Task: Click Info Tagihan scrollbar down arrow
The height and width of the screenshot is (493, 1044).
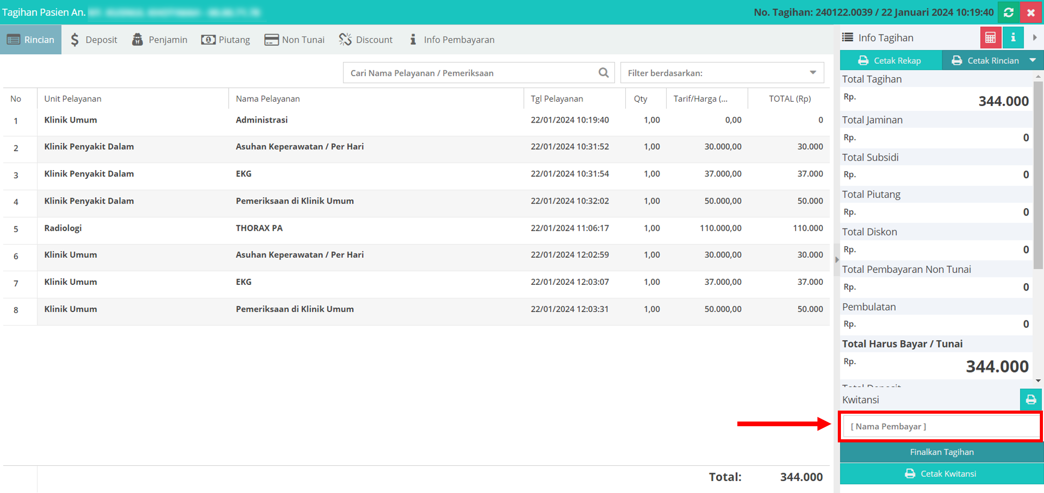Action: [x=1038, y=381]
